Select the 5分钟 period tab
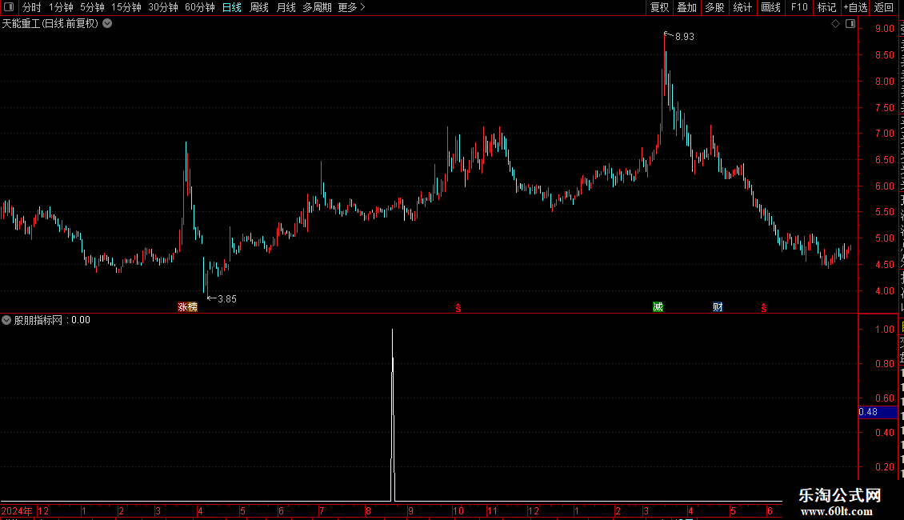The width and height of the screenshot is (904, 520). tap(92, 7)
